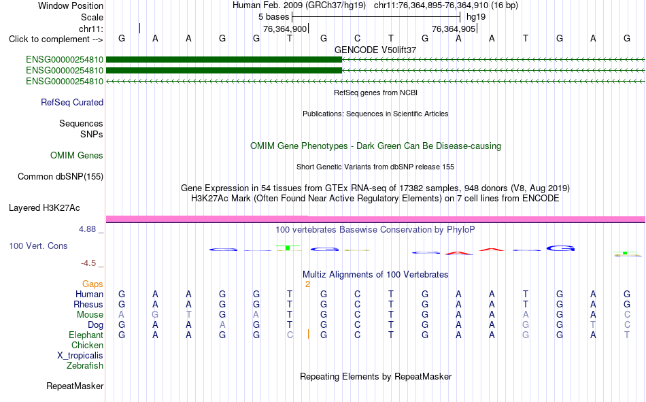
Task: Click the '5 bases' scale bar
Action: [x=376, y=17]
